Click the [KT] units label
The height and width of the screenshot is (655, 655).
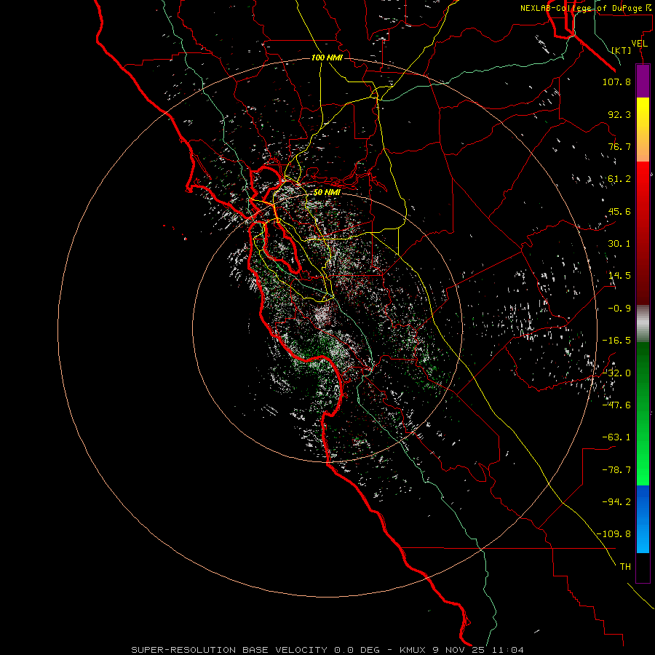(622, 50)
